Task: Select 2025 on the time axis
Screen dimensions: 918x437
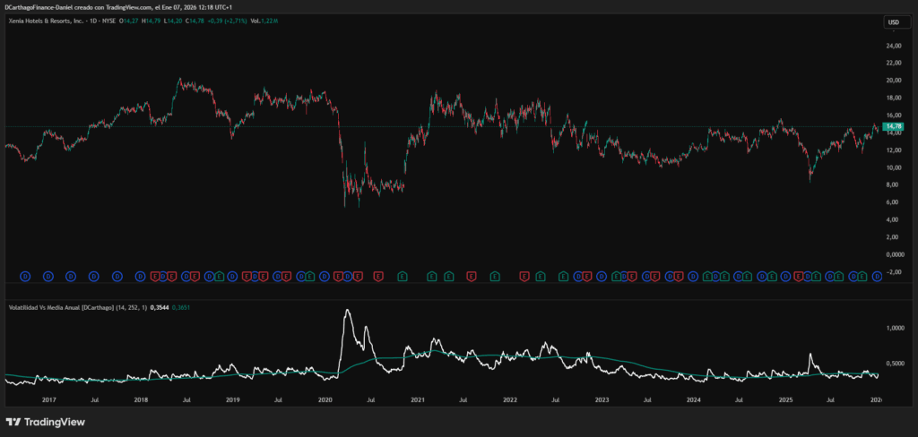Action: click(x=785, y=398)
